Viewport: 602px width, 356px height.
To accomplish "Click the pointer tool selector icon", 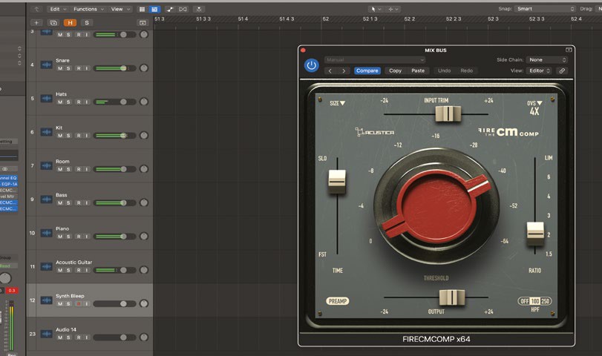I will point(375,9).
